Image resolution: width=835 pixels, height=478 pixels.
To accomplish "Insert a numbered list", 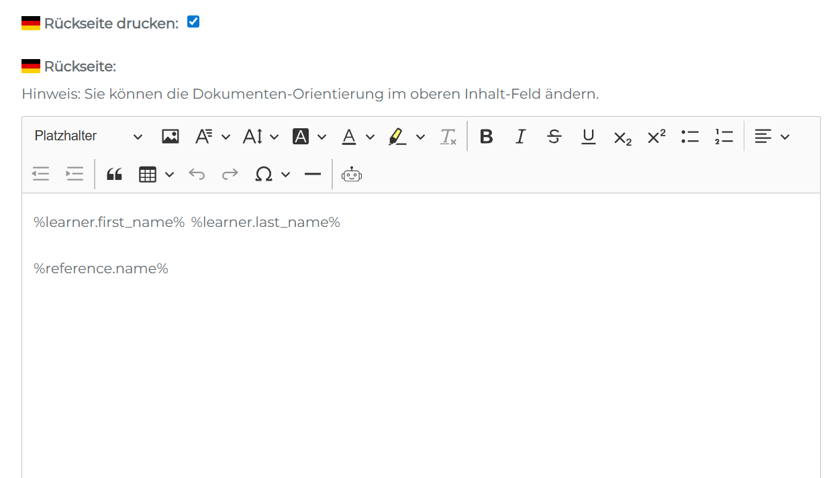I will (x=724, y=137).
